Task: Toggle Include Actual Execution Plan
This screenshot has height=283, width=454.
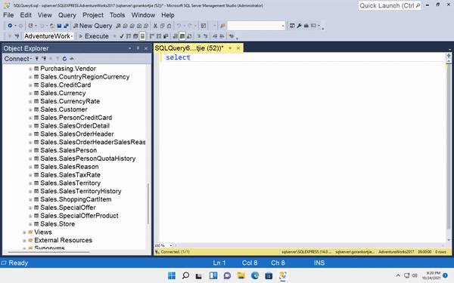Action: click(x=151, y=36)
